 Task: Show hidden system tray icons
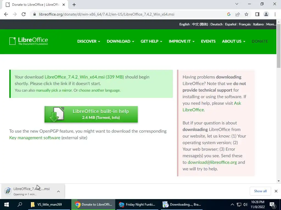(x=232, y=205)
